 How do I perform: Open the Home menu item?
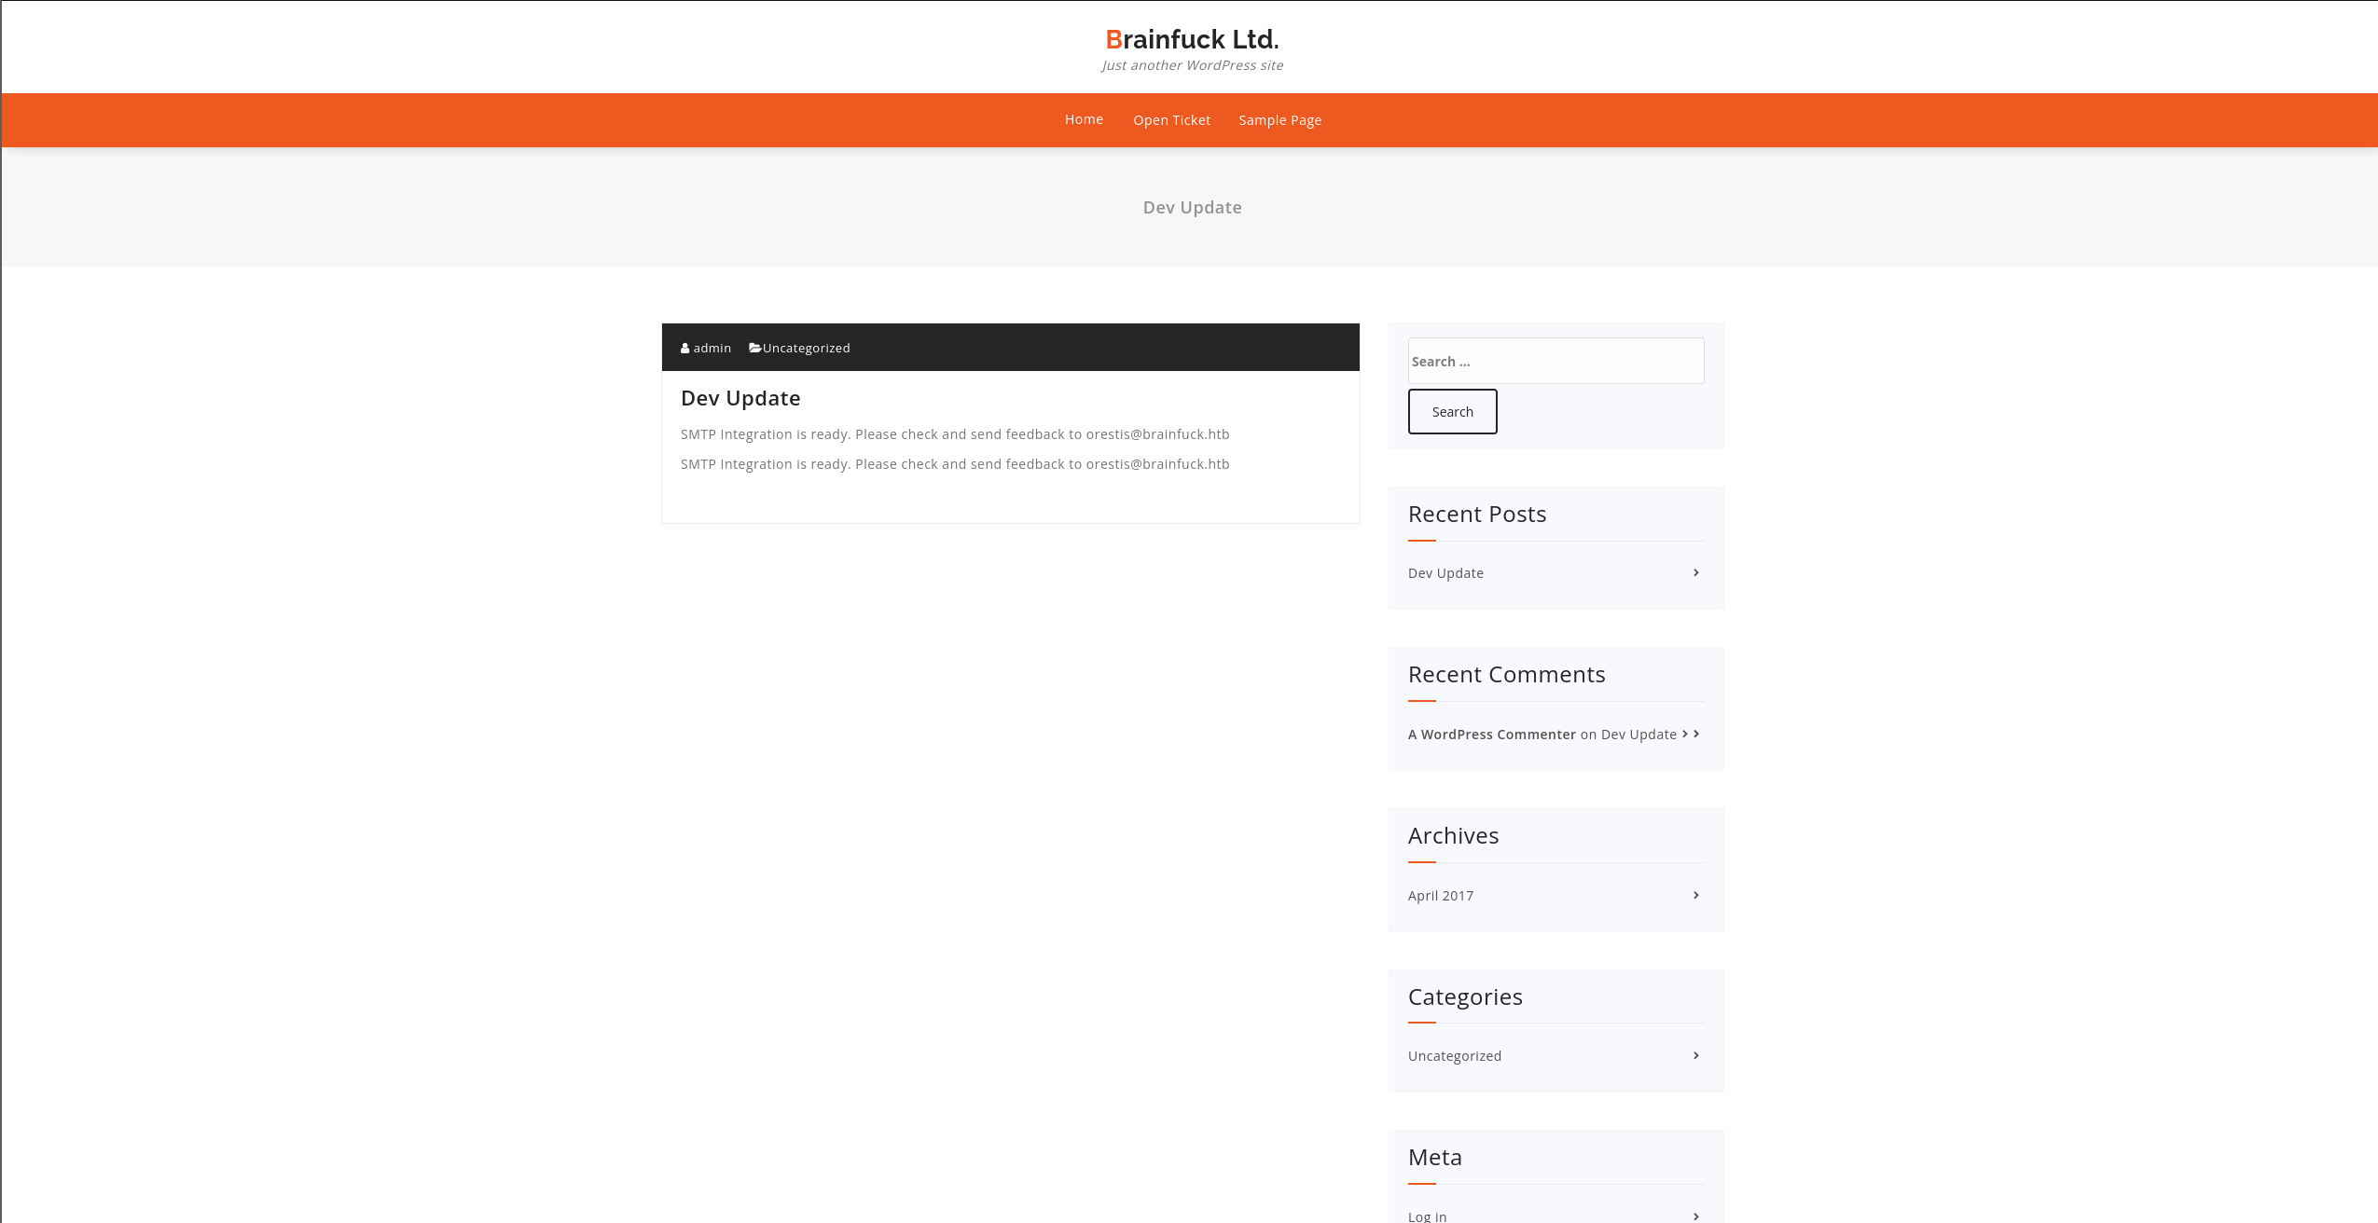click(1084, 119)
